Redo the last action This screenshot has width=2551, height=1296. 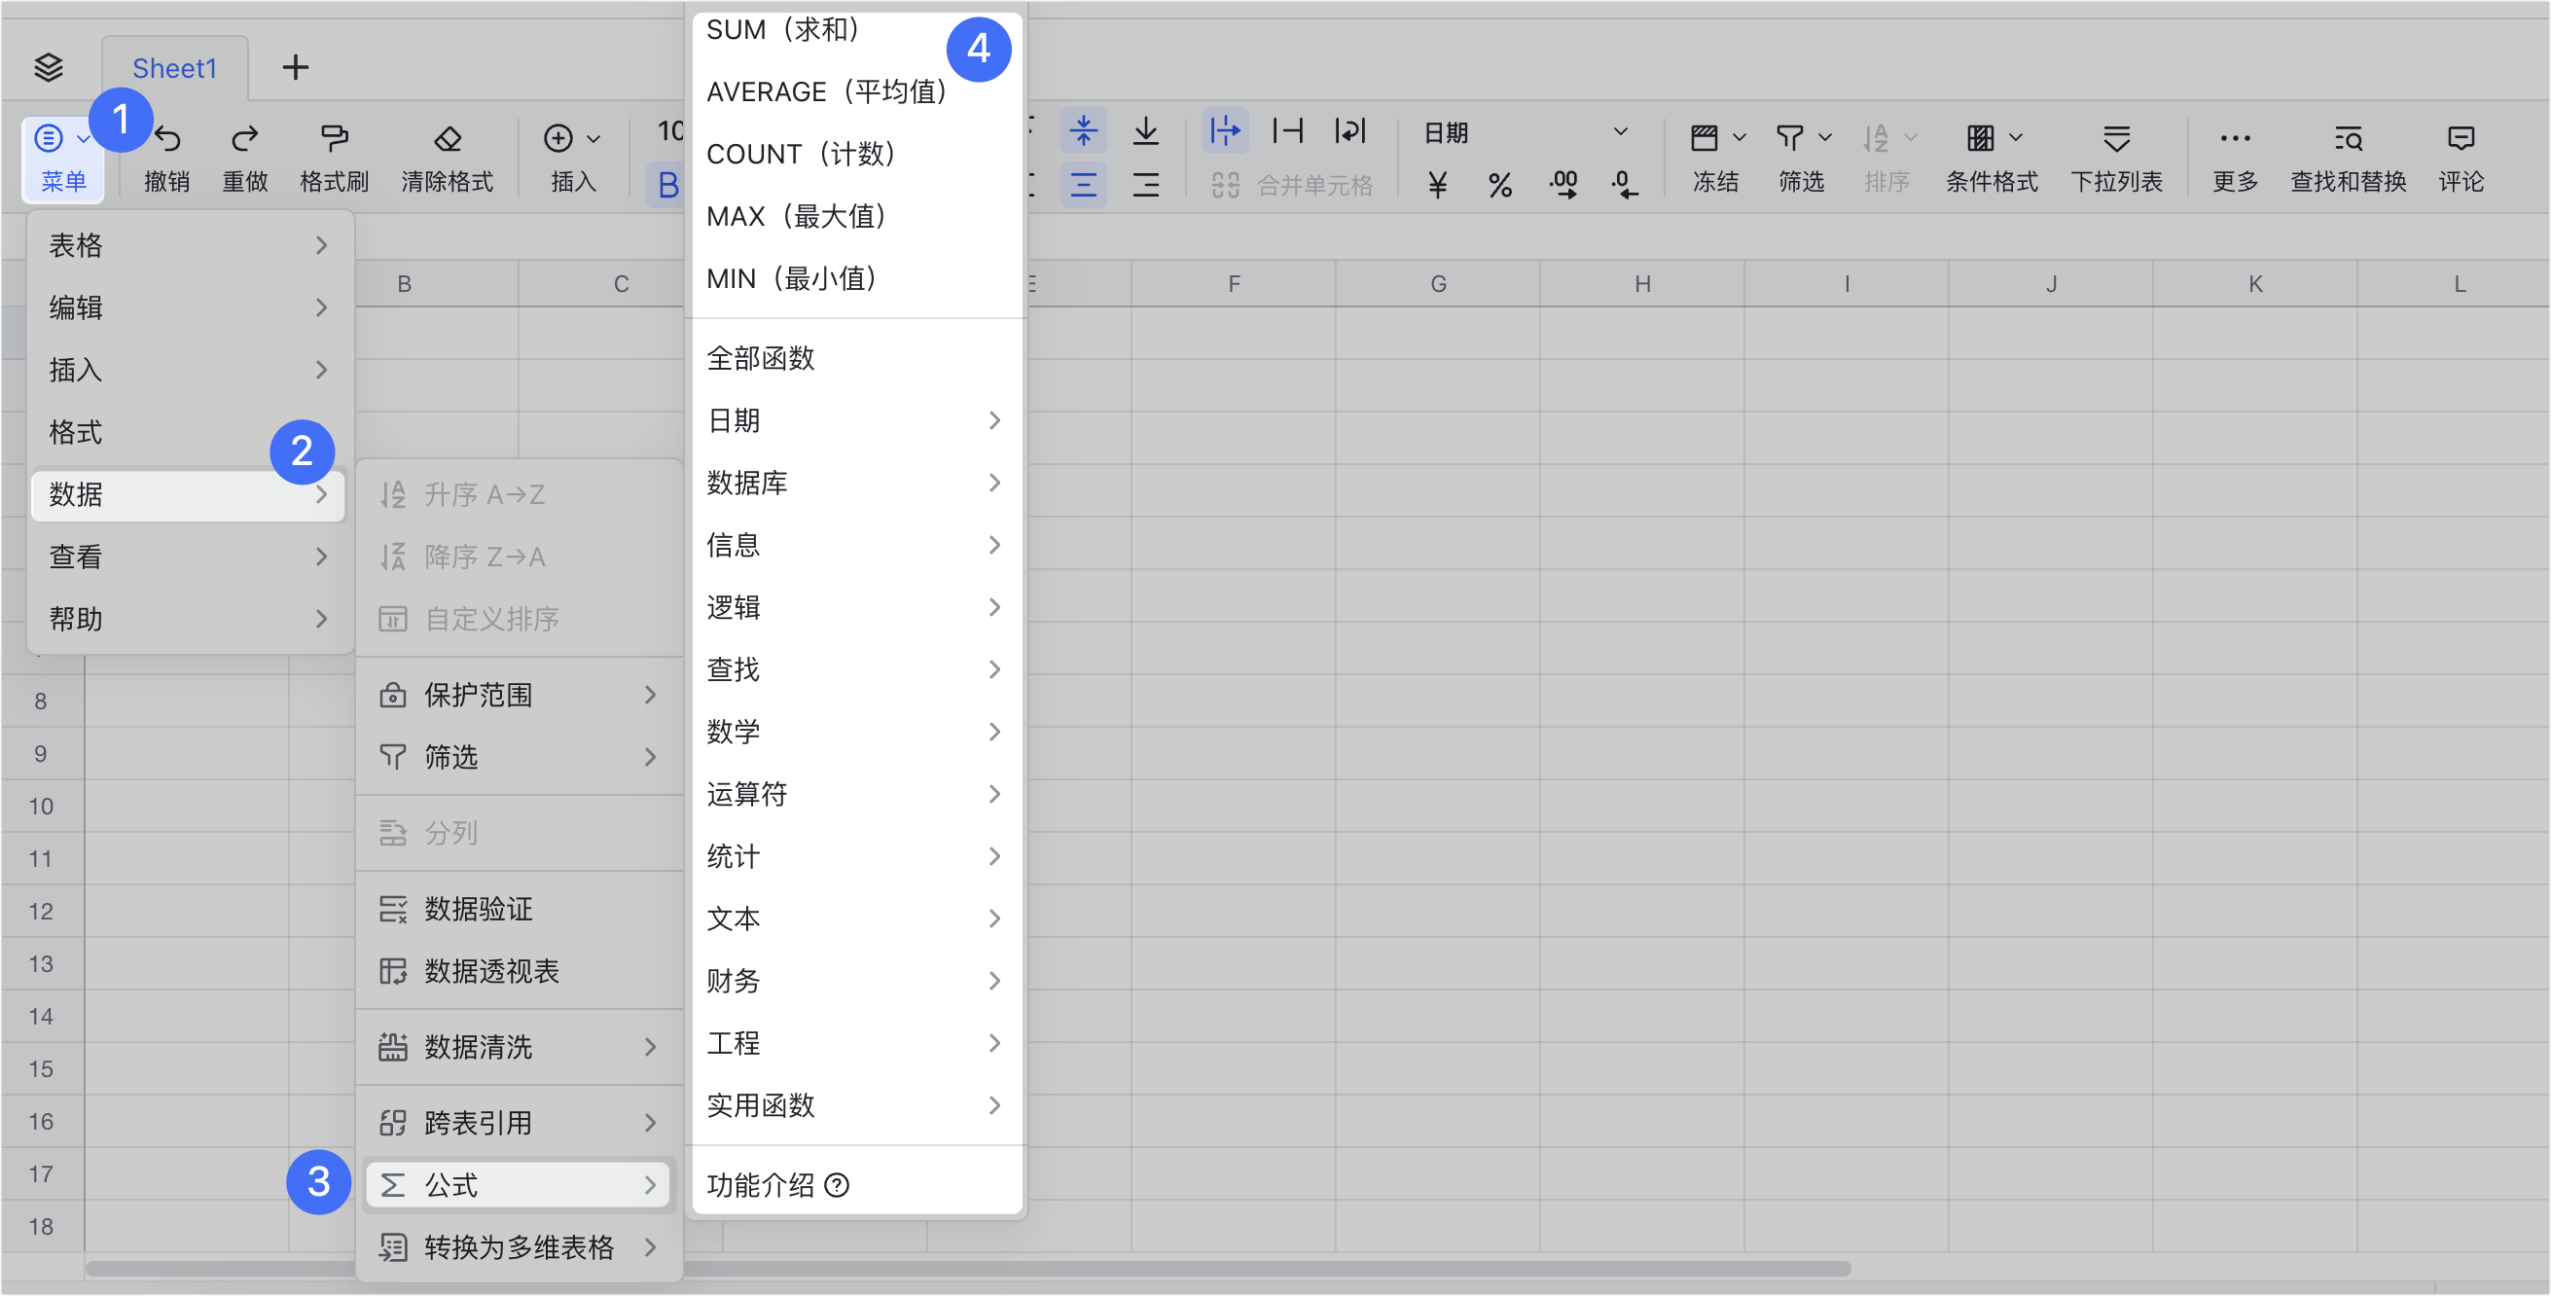tap(244, 156)
